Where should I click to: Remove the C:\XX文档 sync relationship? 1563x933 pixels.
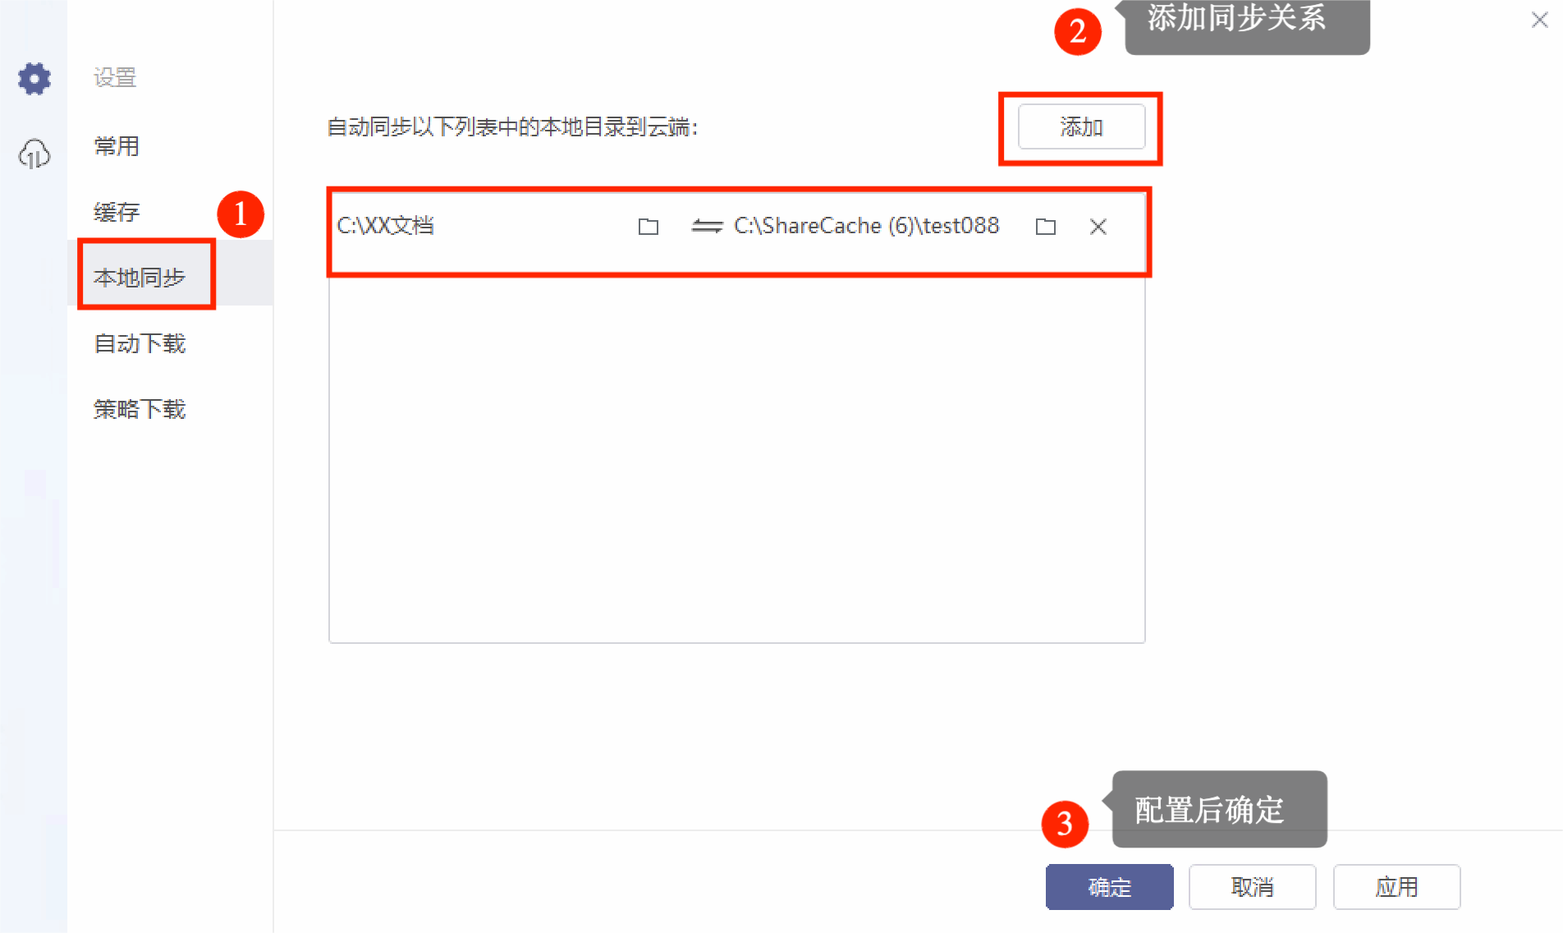pos(1098,227)
